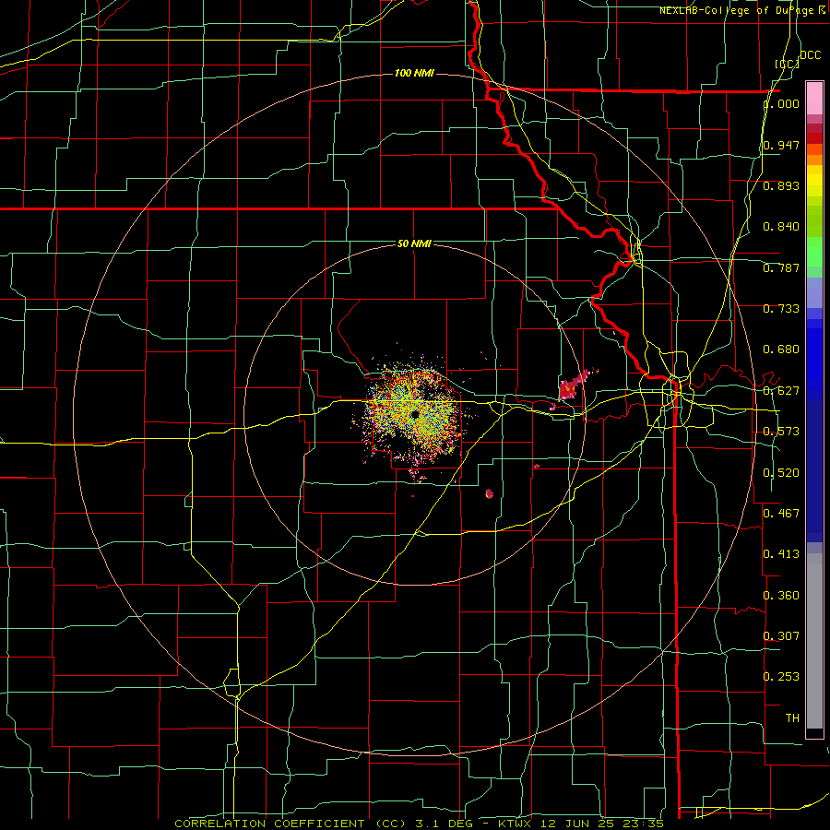
Task: Select the 50 NMI range ring label
Action: coord(414,243)
